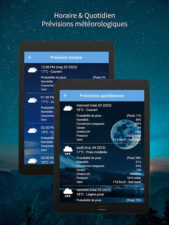The width and height of the screenshot is (169, 225).
Task: Select (Pluie) 0% value
Action: 99,77
